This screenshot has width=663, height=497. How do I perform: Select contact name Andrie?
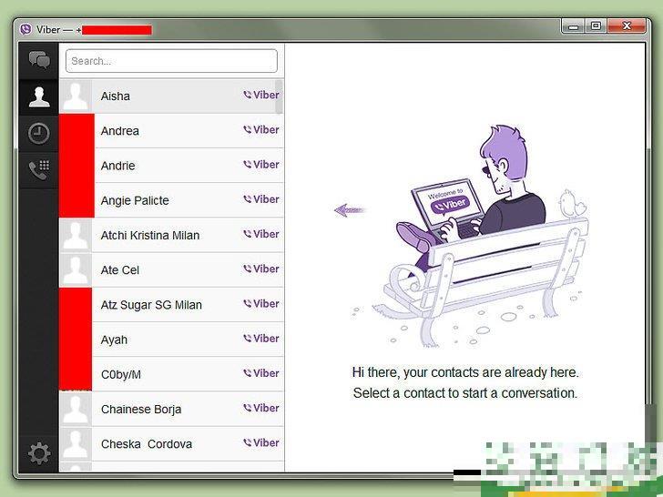[118, 166]
